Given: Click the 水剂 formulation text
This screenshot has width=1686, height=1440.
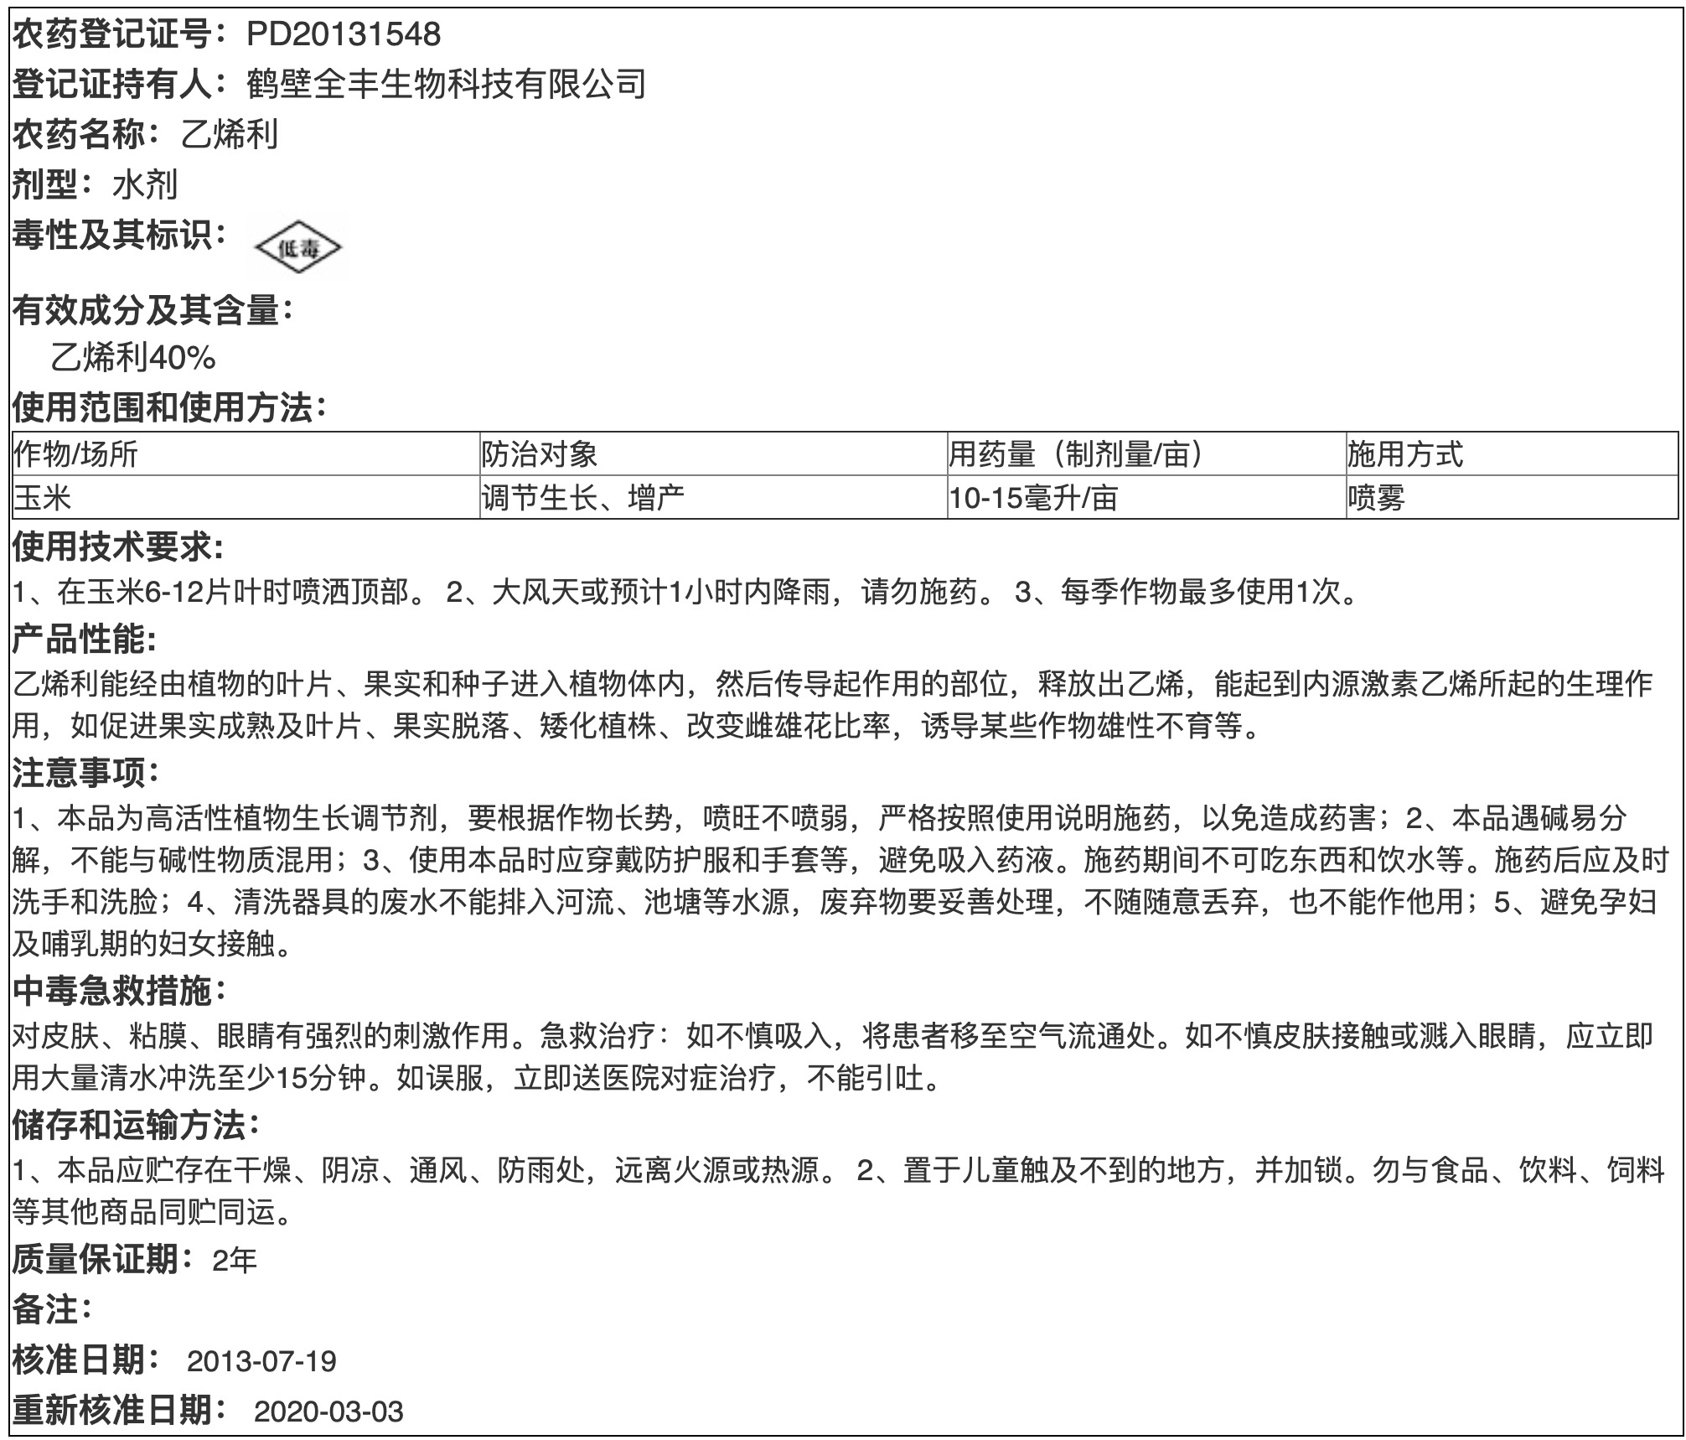Looking at the screenshot, I should pos(145,185).
